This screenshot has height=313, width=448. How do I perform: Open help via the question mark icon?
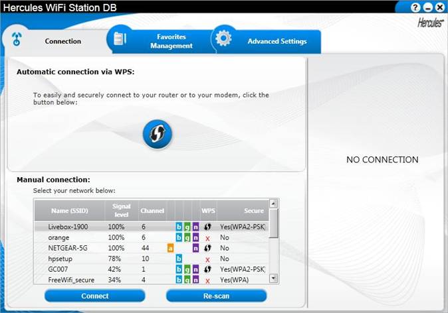[x=415, y=7]
